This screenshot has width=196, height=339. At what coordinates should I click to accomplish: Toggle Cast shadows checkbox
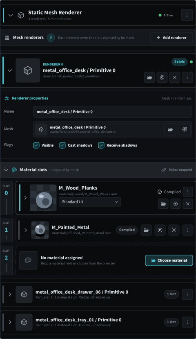[62, 145]
